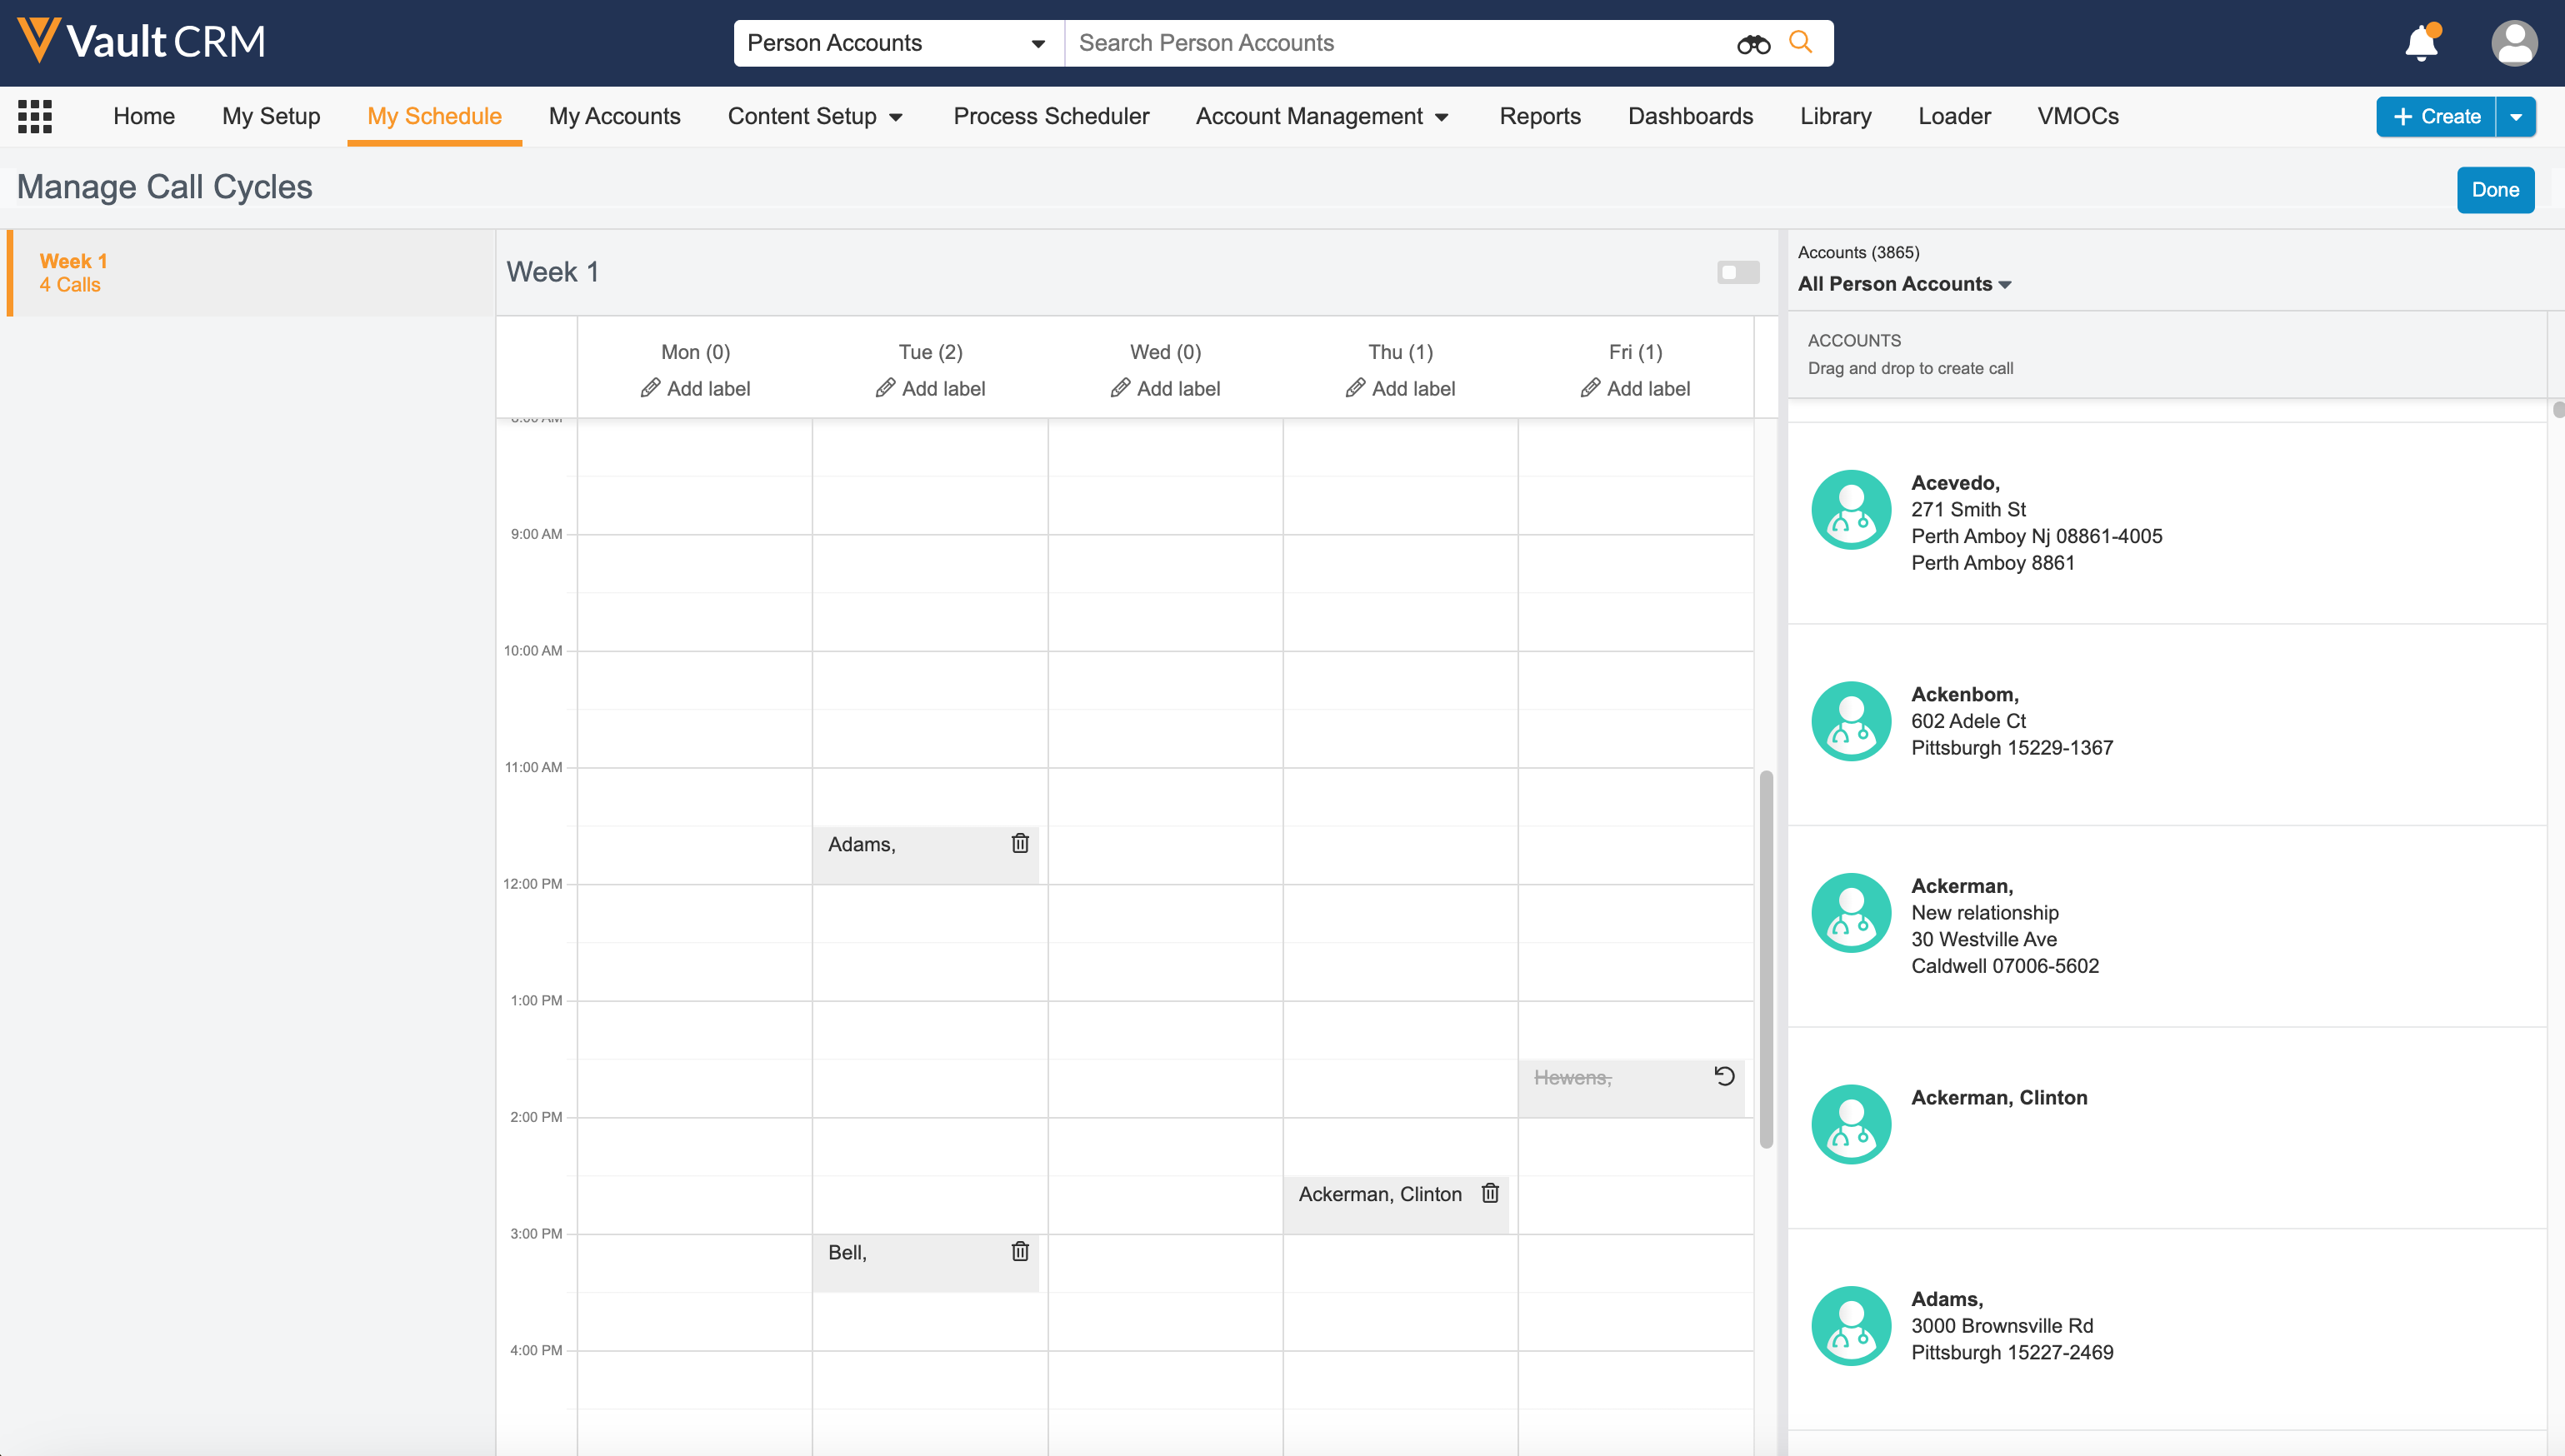Delete the Bell call entry
This screenshot has width=2565, height=1456.
click(x=1019, y=1251)
